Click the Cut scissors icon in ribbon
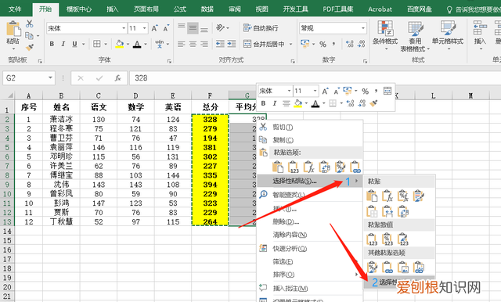 click(x=30, y=23)
